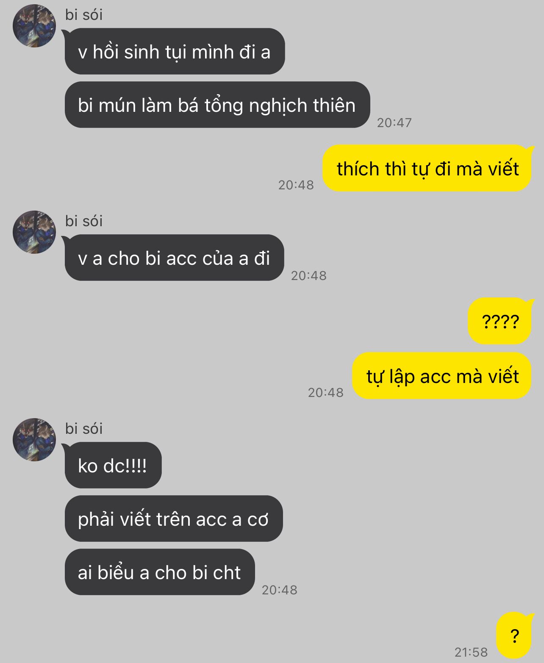544x663 pixels.
Task: Tap the 20:47 timestamp
Action: (394, 122)
